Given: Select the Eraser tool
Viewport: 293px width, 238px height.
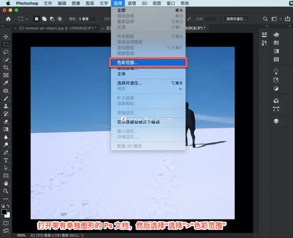Looking at the screenshot, I should click(6, 121).
